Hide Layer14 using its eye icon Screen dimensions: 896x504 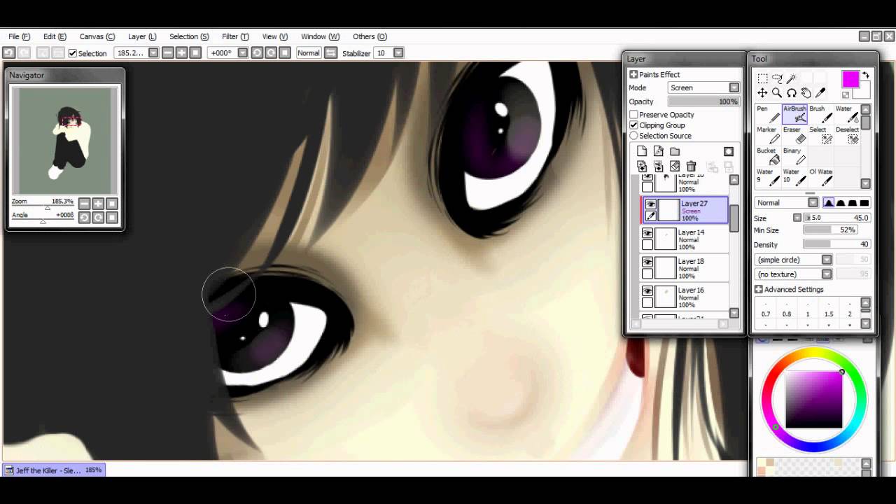[647, 233]
